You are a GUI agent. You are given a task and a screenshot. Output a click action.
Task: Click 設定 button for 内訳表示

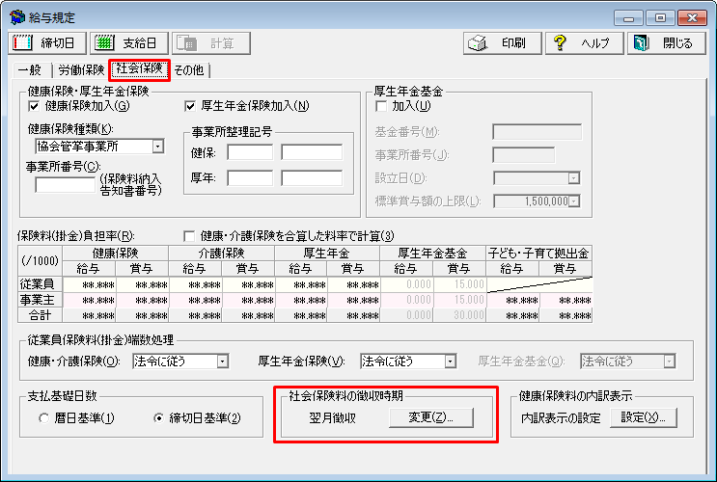(x=644, y=417)
